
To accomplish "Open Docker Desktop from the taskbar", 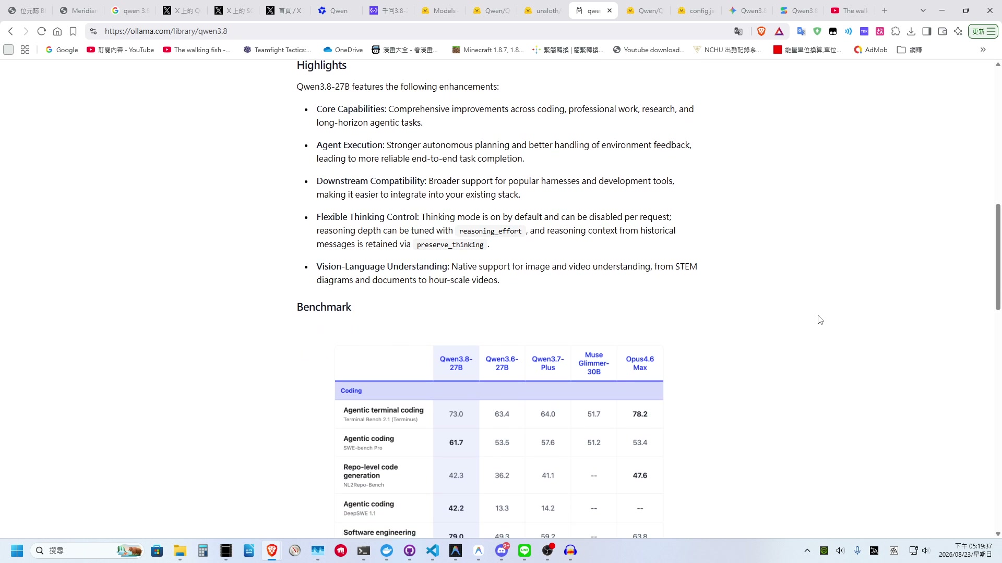I will click(387, 550).
